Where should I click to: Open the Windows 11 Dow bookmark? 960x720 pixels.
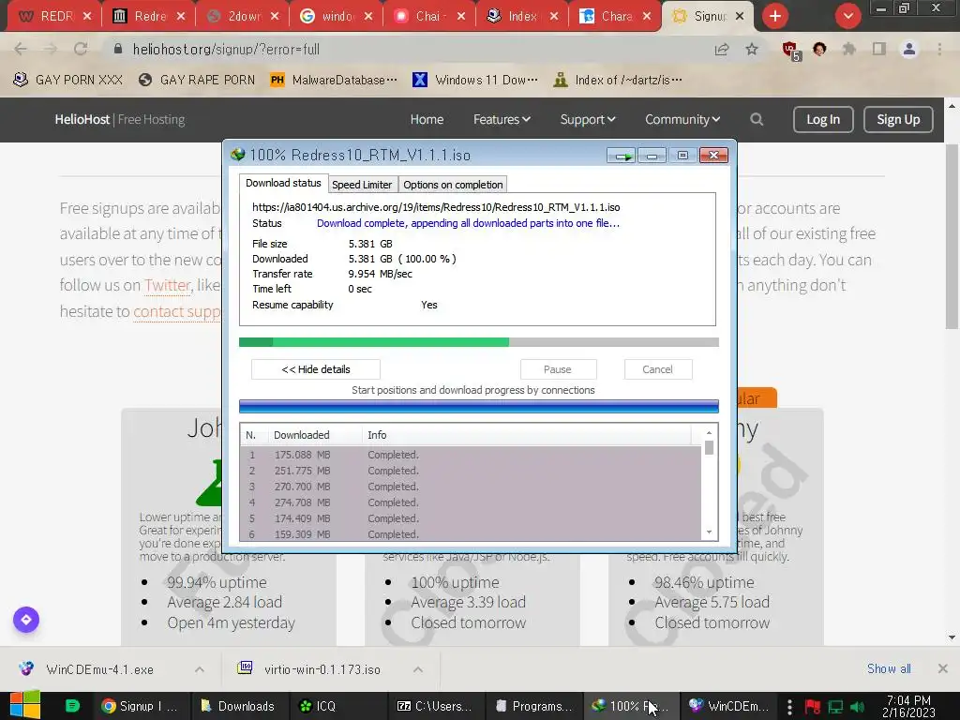click(475, 80)
